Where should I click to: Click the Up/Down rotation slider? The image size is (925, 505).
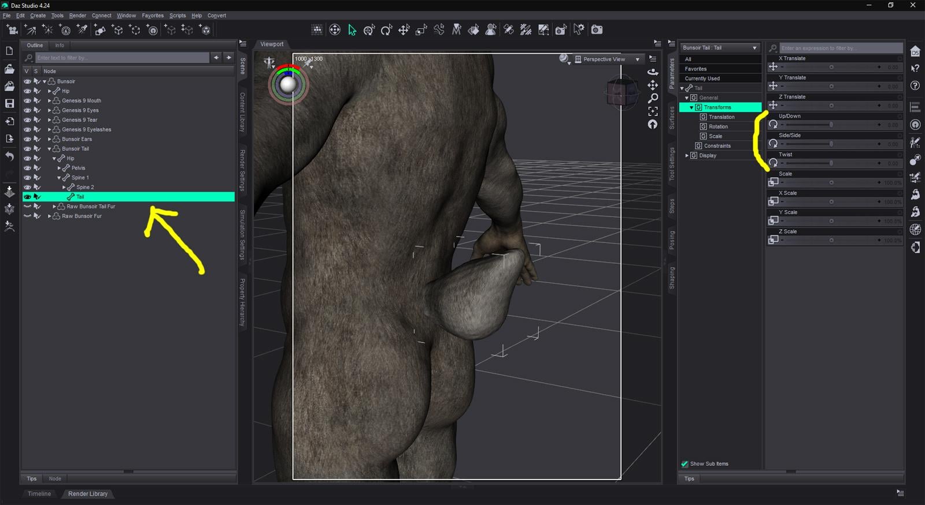831,125
